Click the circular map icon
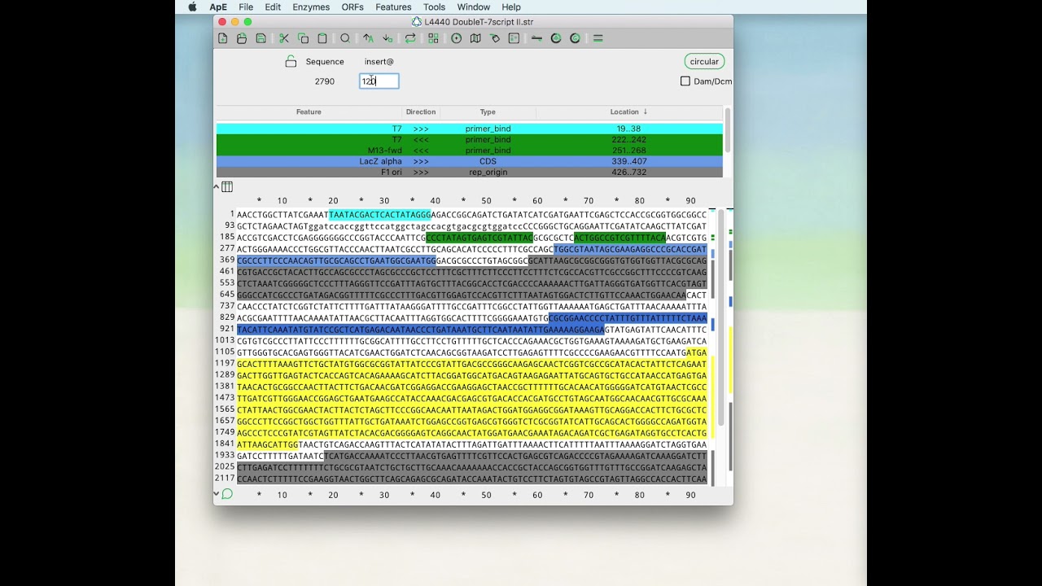The height and width of the screenshot is (586, 1042). (457, 38)
